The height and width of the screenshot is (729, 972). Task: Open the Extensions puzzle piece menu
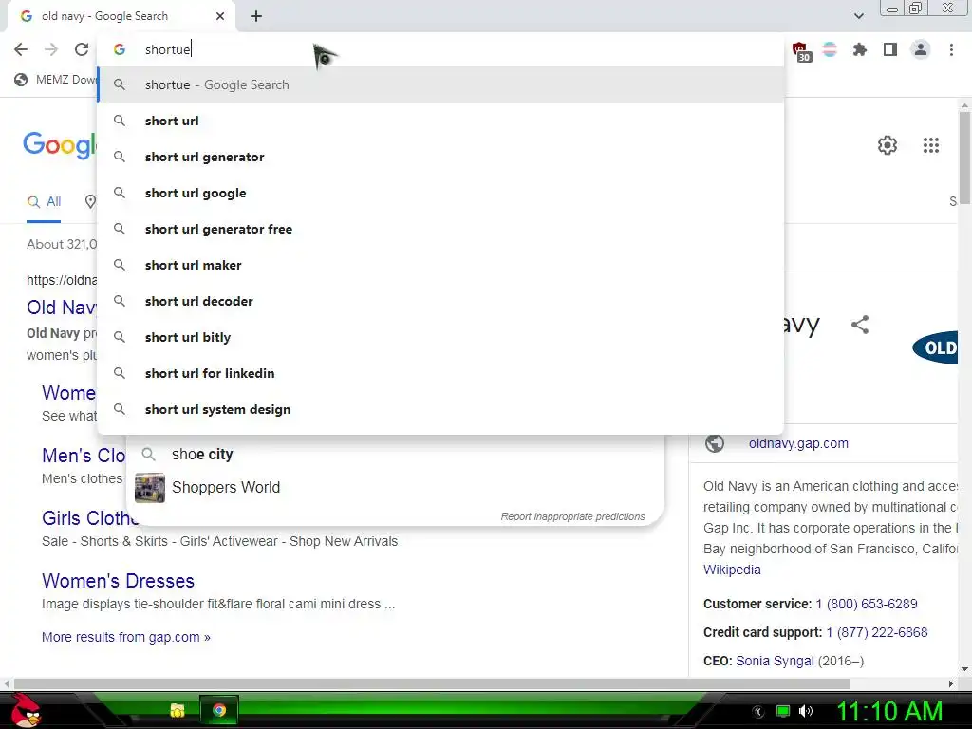click(x=860, y=49)
